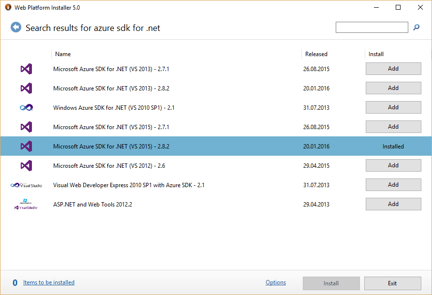The height and width of the screenshot is (295, 432).
Task: Focus the search text field
Action: click(x=372, y=28)
